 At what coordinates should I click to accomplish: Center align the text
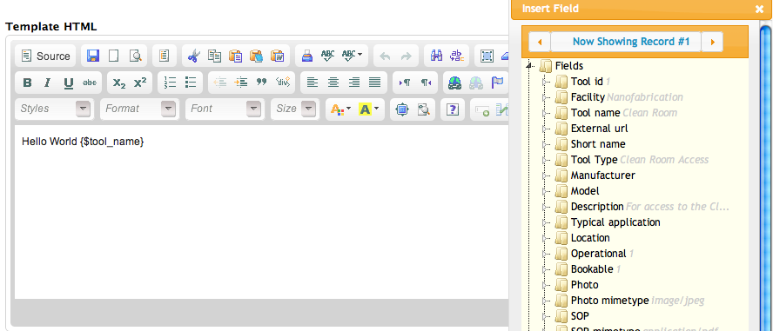[333, 83]
